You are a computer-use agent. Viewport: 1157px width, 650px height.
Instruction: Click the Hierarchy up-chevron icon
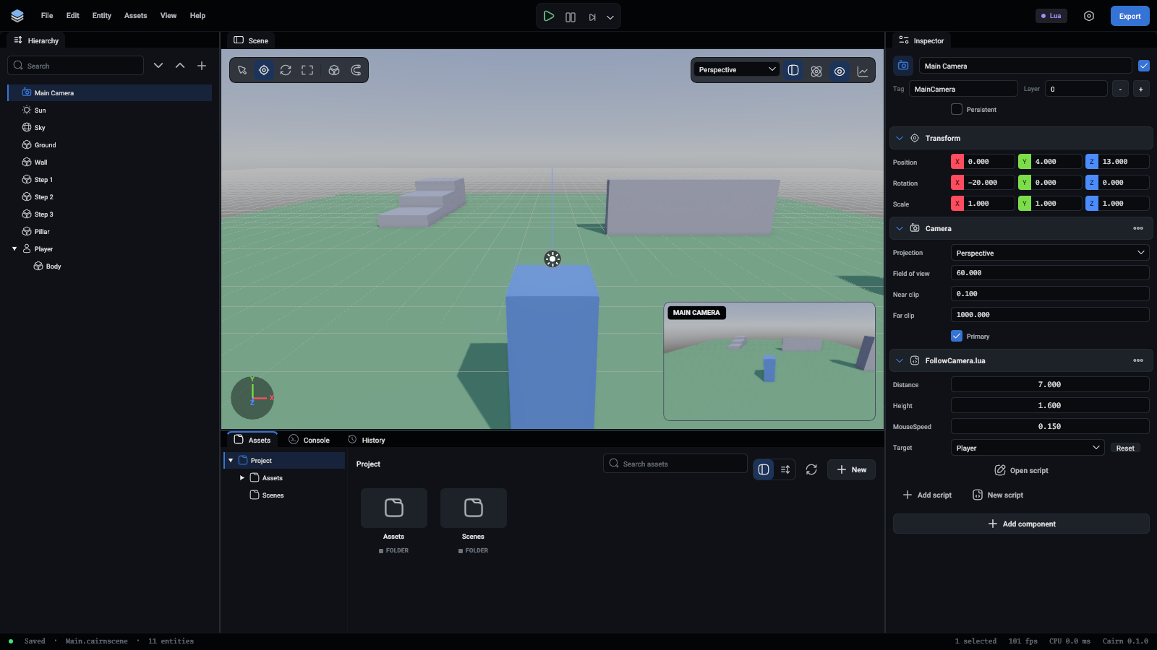coord(180,66)
